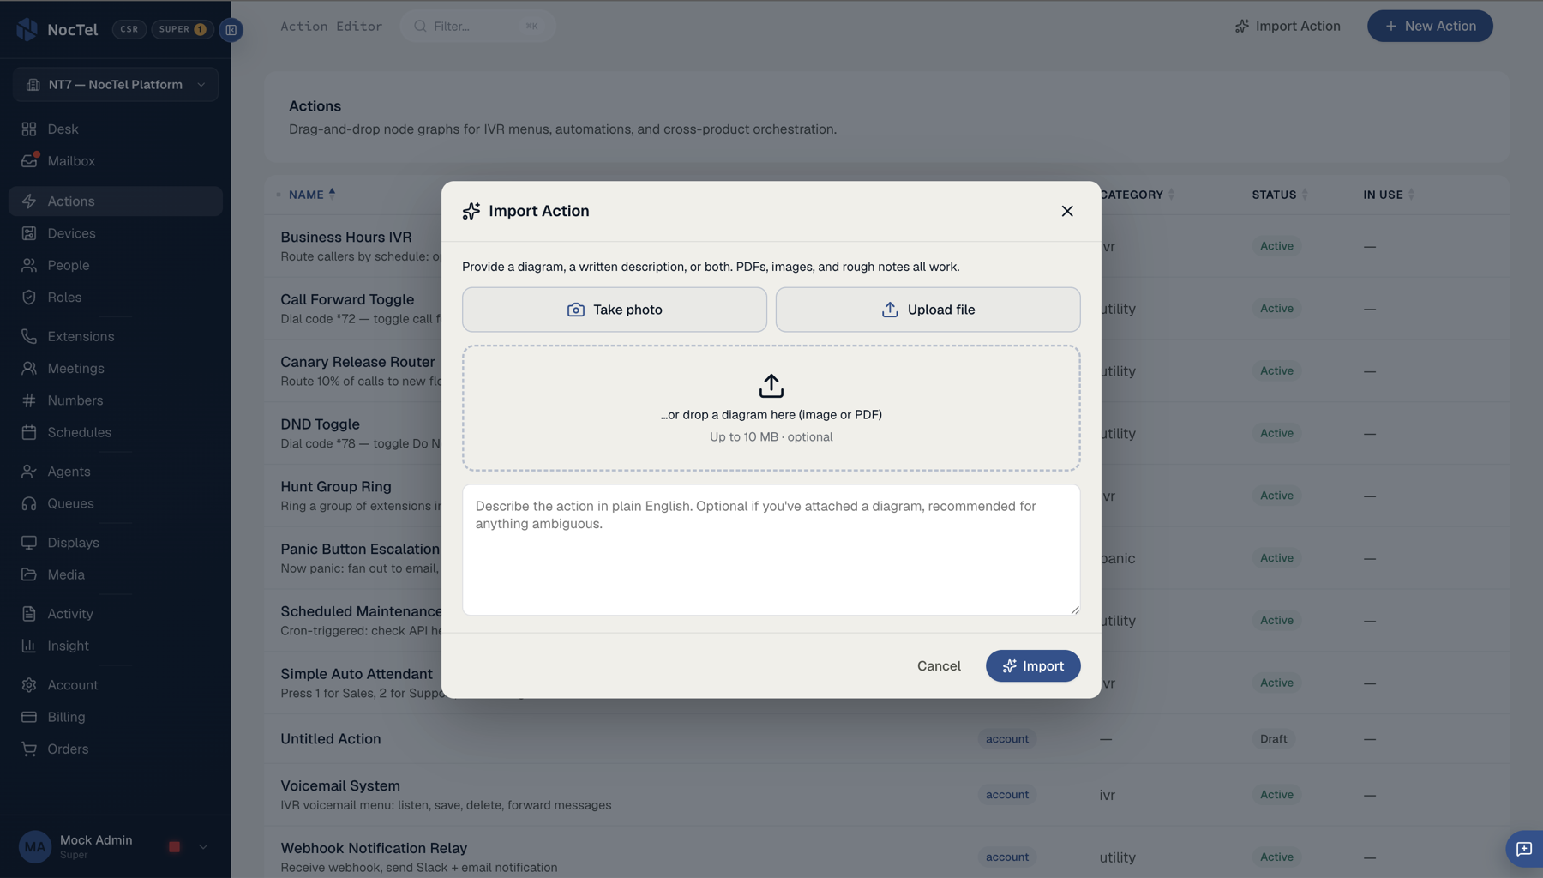Open DND Toggle action

coord(320,424)
